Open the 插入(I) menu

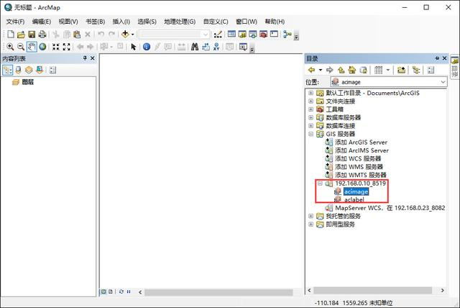[121, 22]
